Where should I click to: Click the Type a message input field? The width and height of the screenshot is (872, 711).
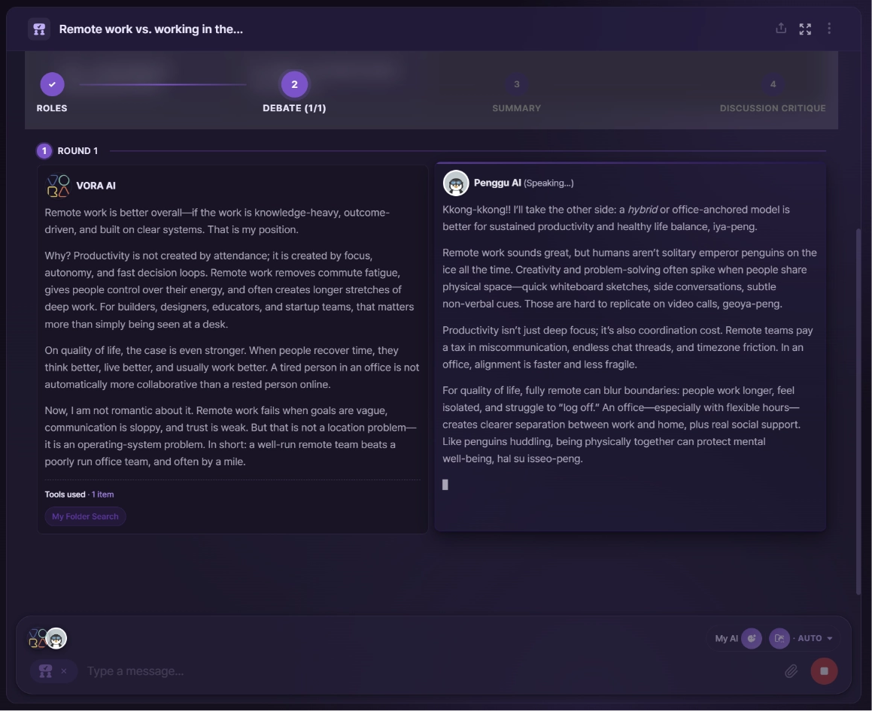(x=428, y=671)
